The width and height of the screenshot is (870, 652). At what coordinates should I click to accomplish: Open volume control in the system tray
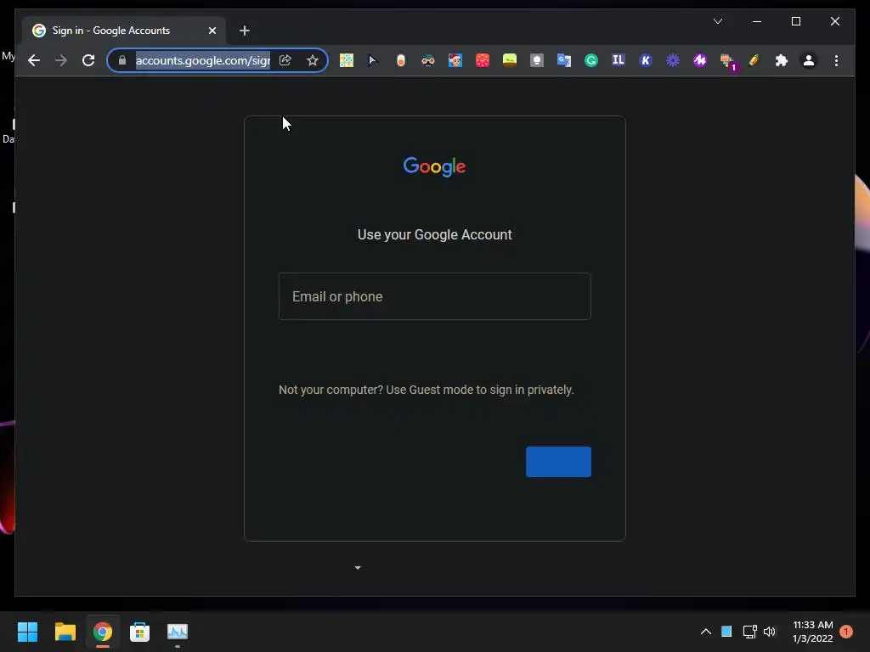point(770,632)
